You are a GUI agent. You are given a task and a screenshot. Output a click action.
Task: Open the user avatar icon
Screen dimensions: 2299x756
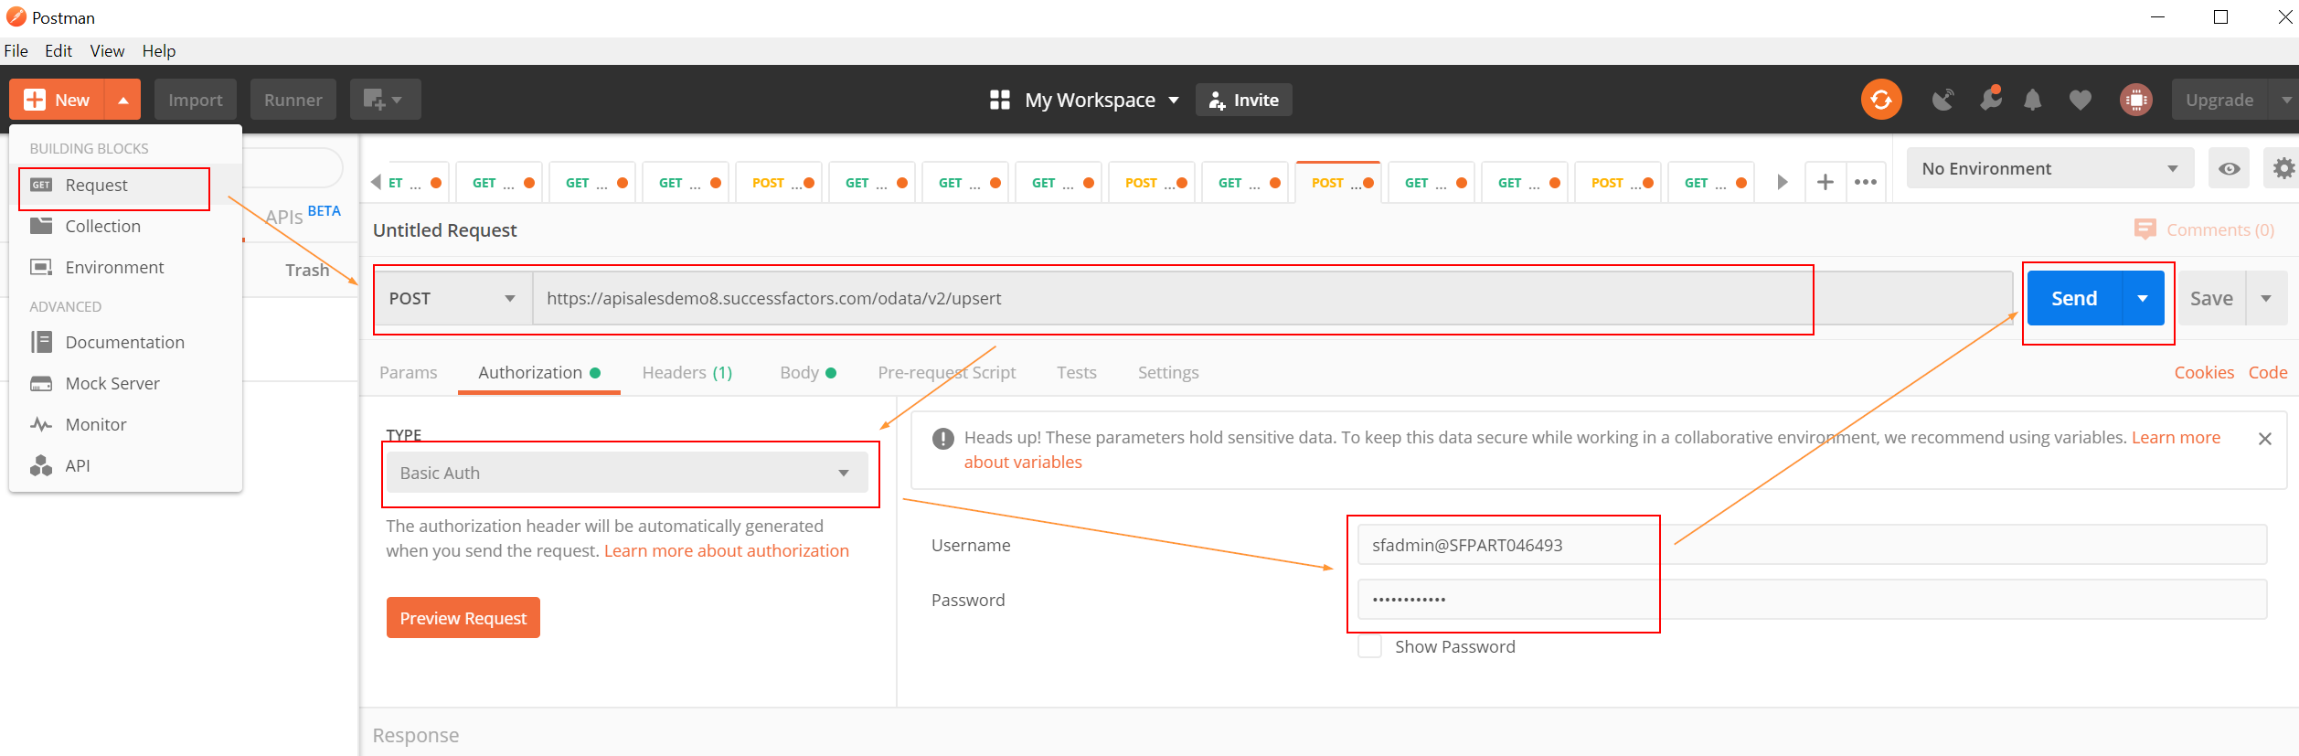click(2136, 100)
